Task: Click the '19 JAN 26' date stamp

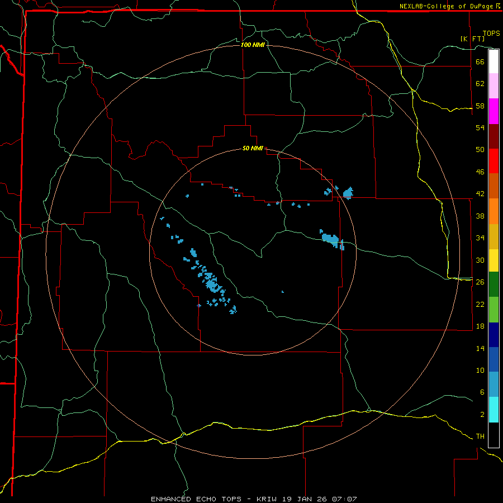Action: 304,499
